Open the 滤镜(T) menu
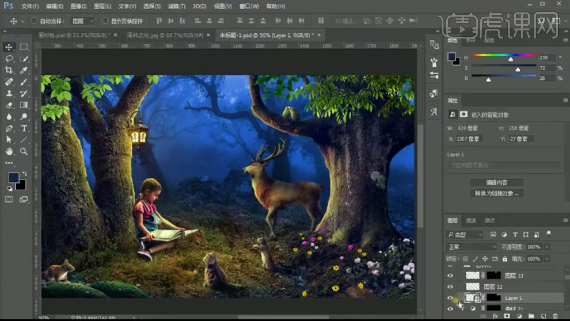570x321 pixels. point(176,6)
